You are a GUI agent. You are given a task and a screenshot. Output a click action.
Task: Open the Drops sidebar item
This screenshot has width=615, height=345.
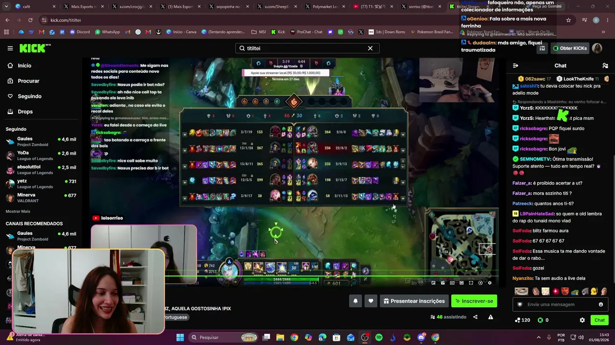coord(41,112)
